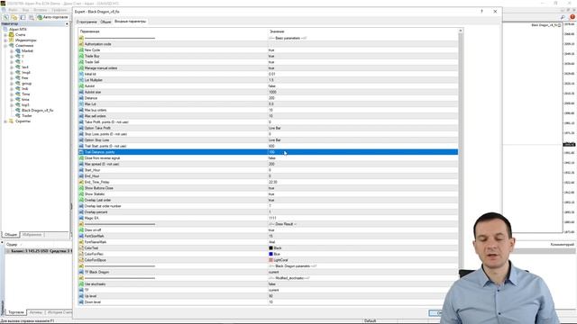Collapse the Experts node in Navigator

[x=5, y=46]
